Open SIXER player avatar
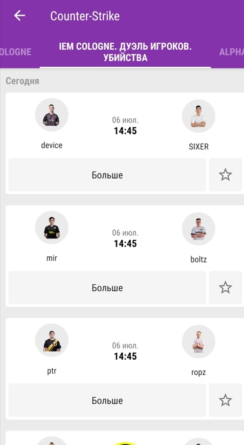 click(x=198, y=116)
